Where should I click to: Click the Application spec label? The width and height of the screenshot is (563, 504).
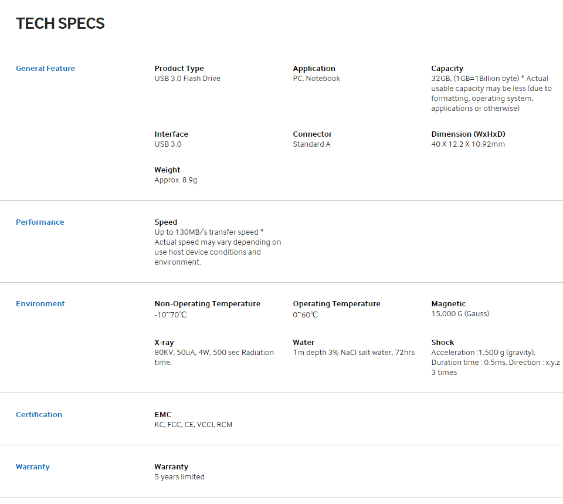(x=314, y=69)
